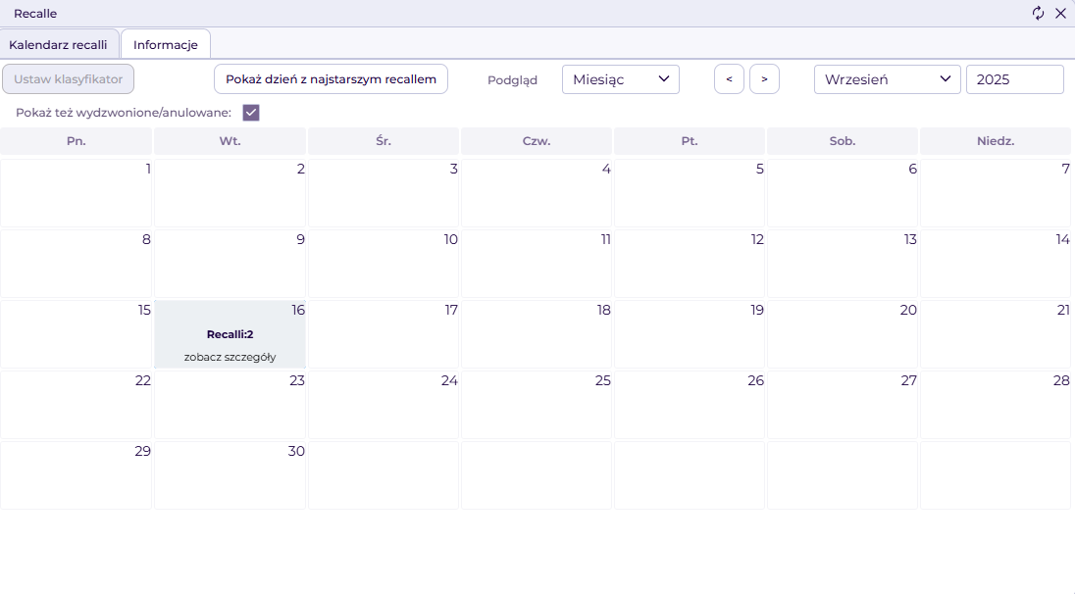Select calendar day 3
Viewport: 1075px width, 594px height.
click(x=384, y=193)
